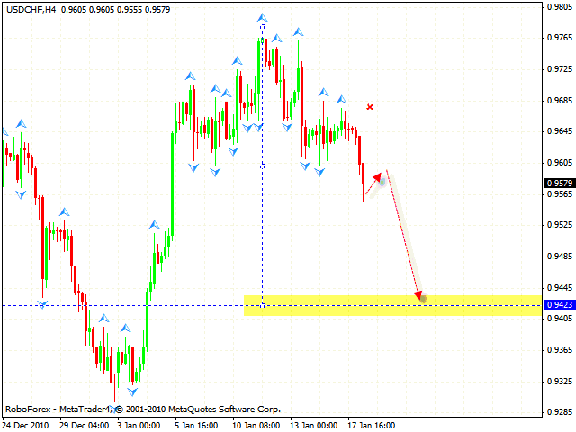Click the 0.9325 price axis label
This screenshot has width=576, height=432.
point(560,382)
